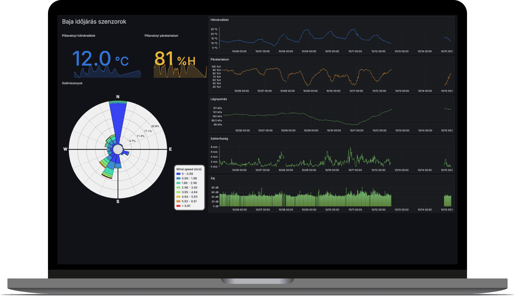Click 10/06 00:00 on the Hőmérséklet time axis
The image size is (515, 296).
(239, 52)
